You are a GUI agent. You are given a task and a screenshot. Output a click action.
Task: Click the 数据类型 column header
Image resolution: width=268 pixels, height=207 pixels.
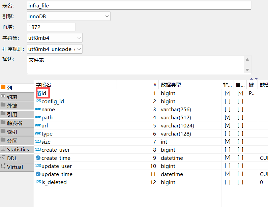tap(171, 85)
